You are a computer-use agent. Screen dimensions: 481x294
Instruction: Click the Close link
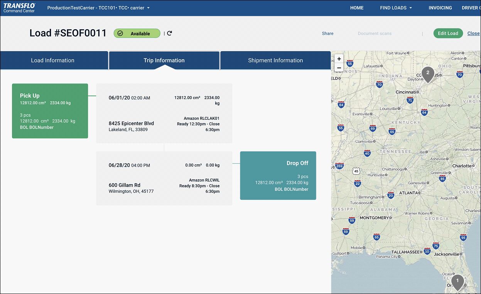474,33
